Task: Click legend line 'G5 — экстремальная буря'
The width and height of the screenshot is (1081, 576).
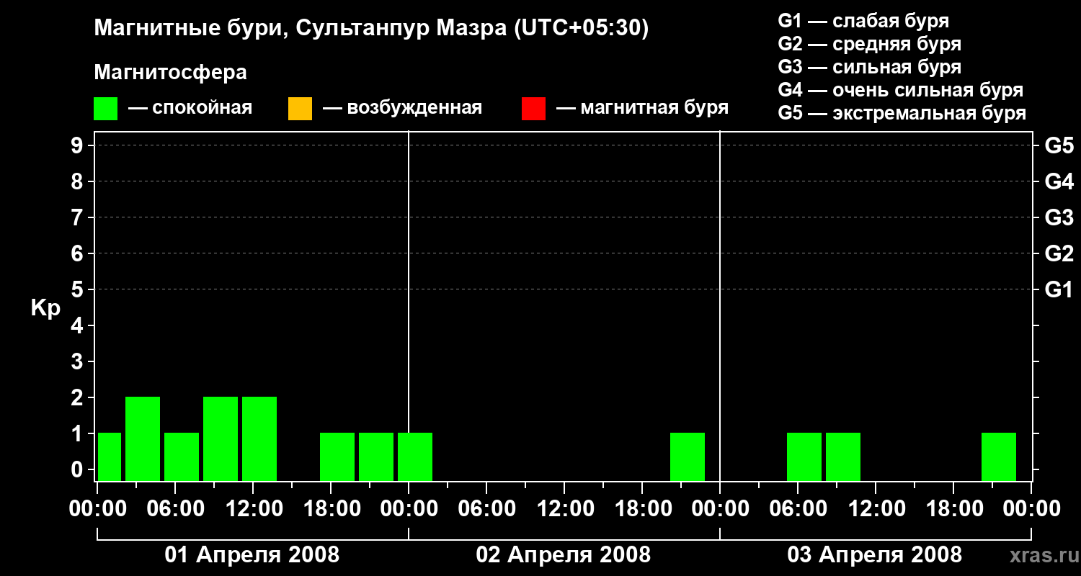Action: pyautogui.click(x=902, y=113)
